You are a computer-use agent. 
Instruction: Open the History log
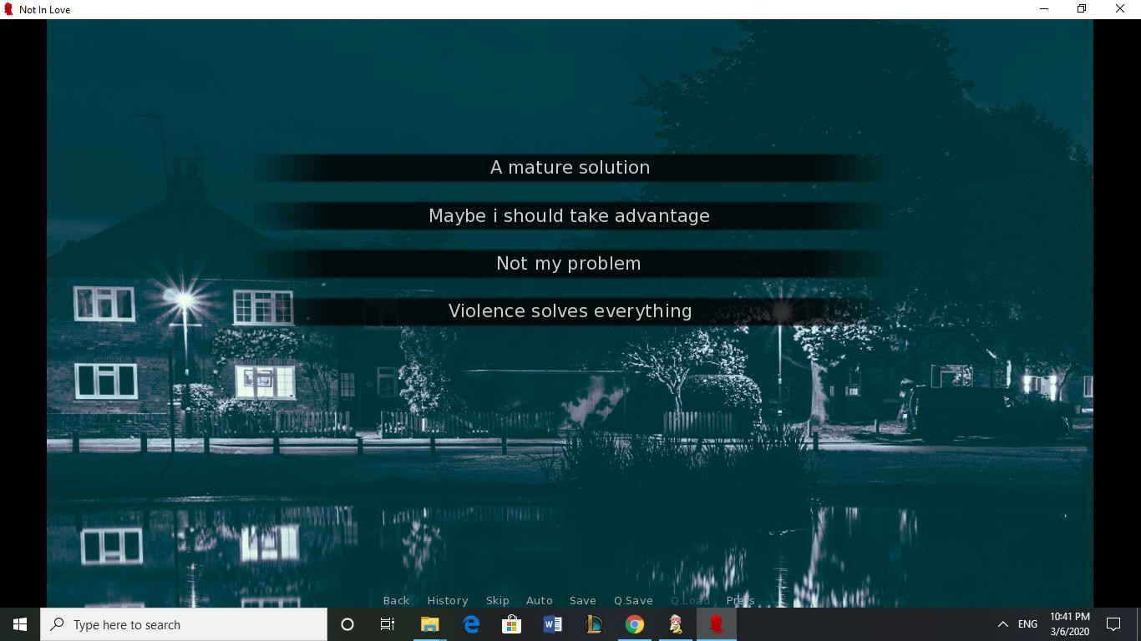tap(448, 600)
